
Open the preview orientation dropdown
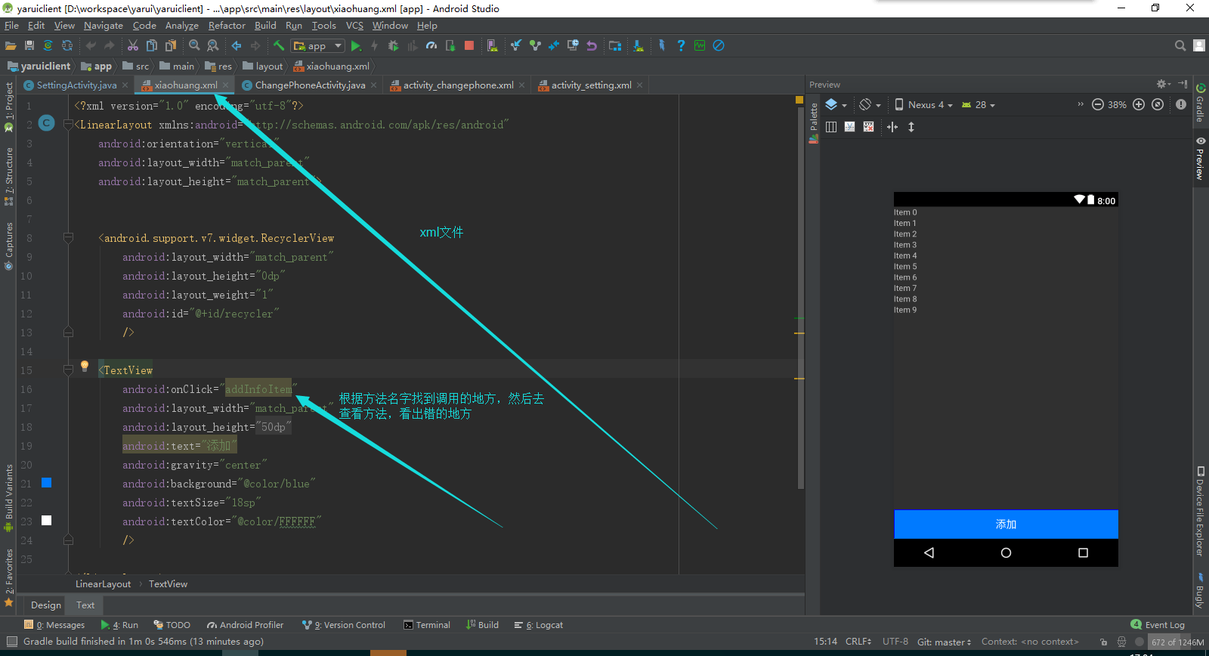870,104
